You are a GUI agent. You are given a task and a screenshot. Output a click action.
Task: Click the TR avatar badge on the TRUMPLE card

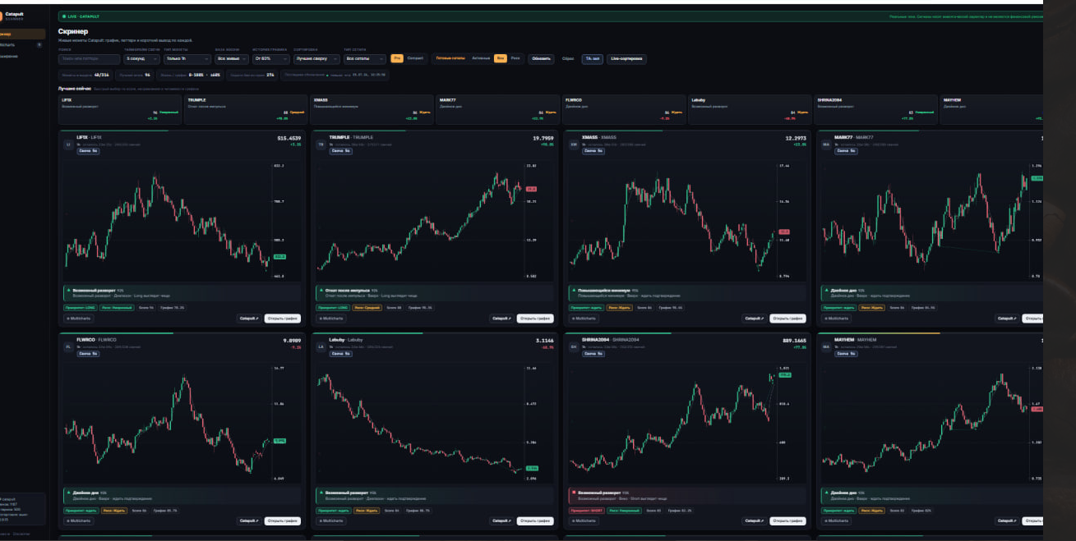[x=321, y=144]
